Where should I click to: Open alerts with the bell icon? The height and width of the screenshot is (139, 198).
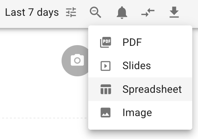pos(122,13)
